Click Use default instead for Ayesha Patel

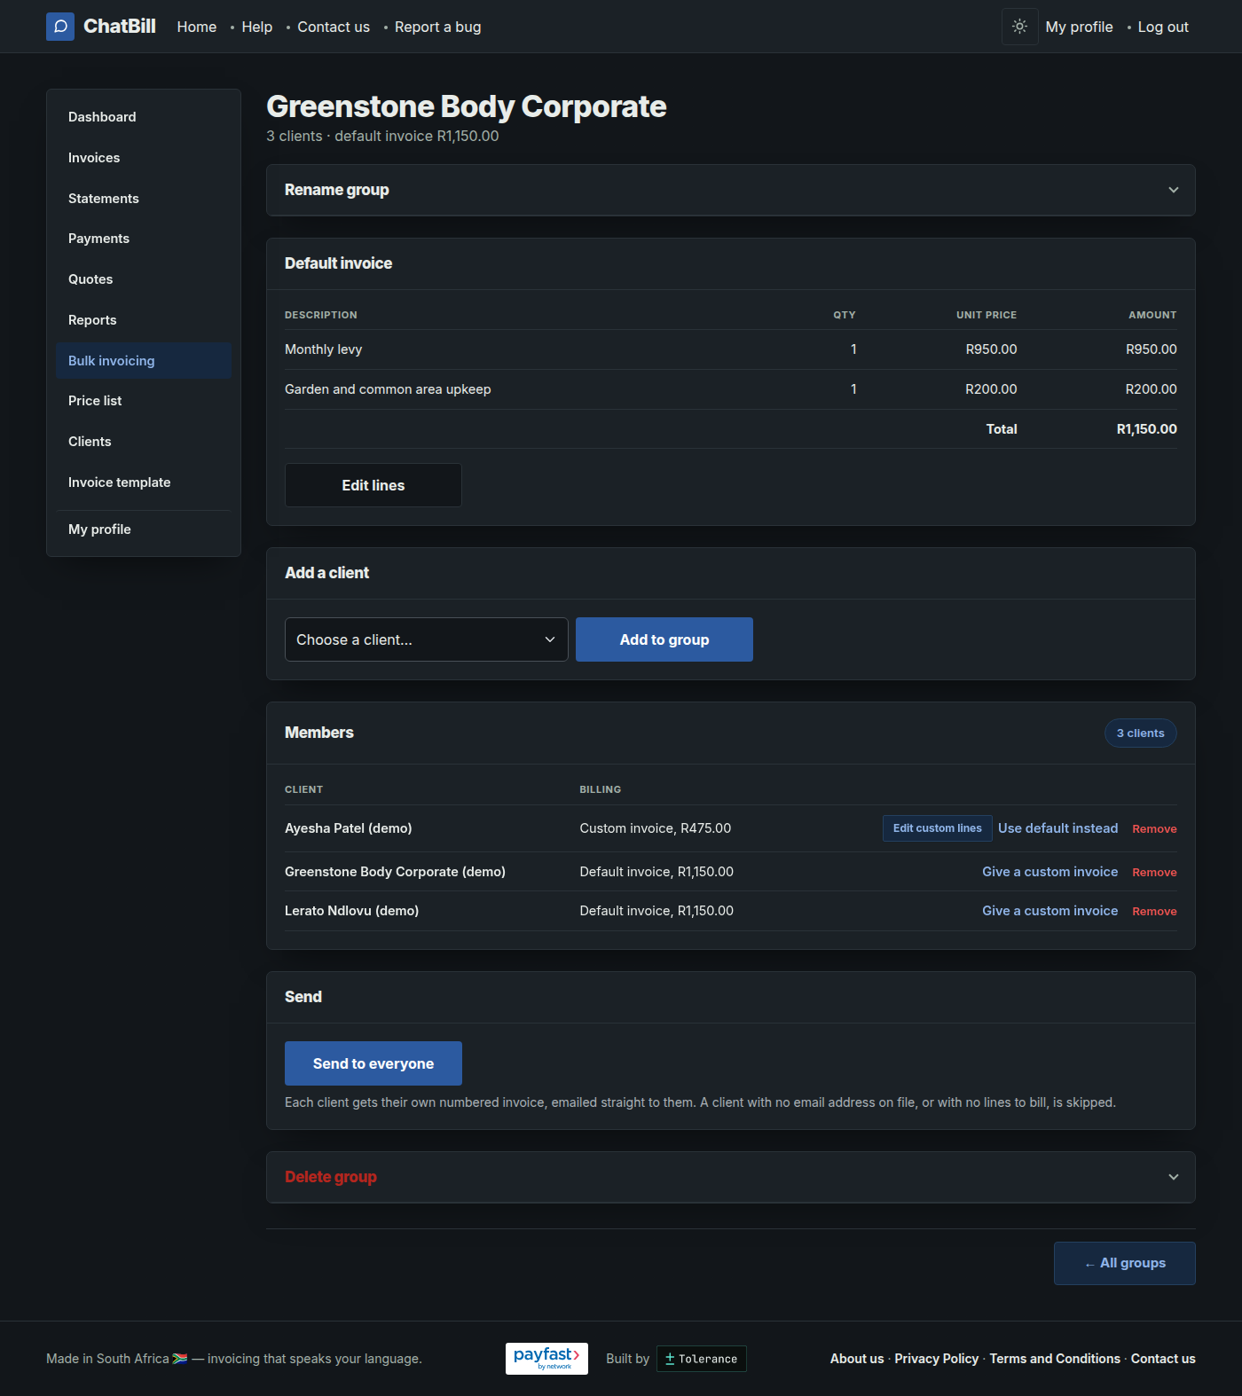point(1058,828)
